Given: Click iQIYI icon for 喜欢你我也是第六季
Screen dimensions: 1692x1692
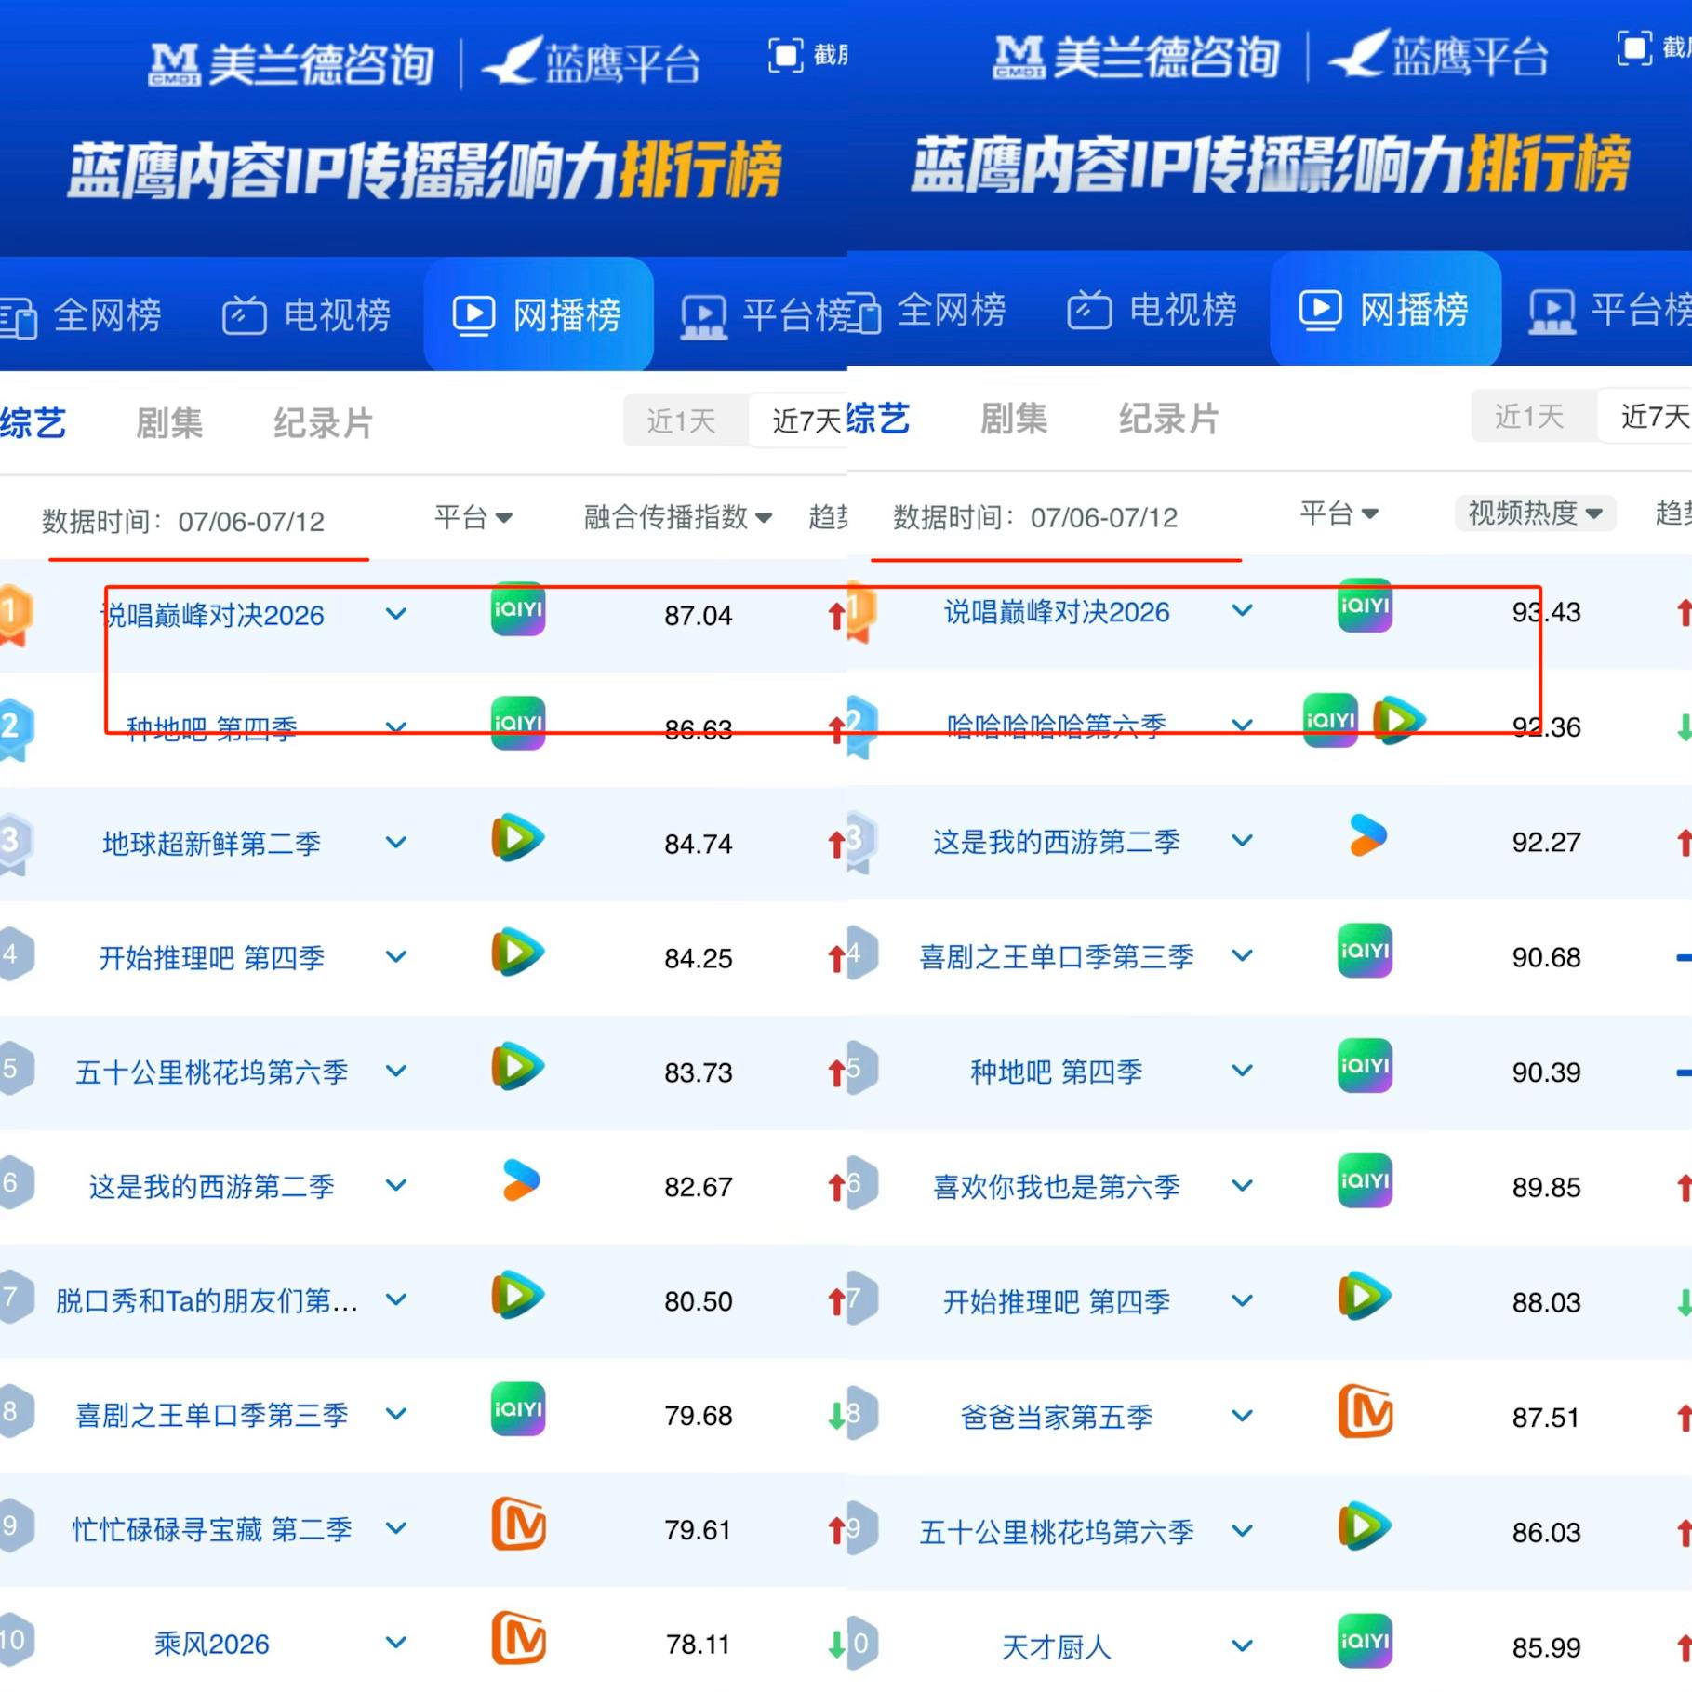Looking at the screenshot, I should (1365, 1181).
